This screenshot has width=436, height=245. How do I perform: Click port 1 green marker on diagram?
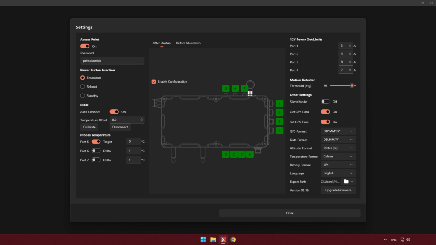tap(279, 103)
